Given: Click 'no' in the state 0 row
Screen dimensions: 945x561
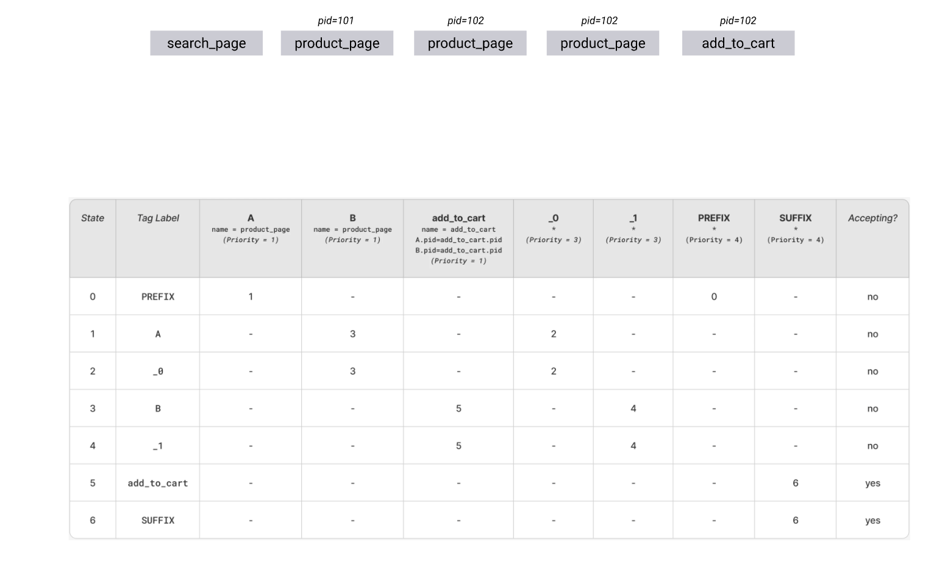Looking at the screenshot, I should point(872,297).
